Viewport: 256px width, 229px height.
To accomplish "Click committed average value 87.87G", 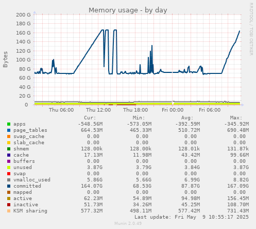I will (x=191, y=186).
